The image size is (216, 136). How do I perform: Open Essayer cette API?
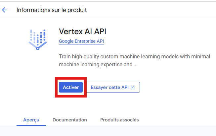[x=113, y=87]
